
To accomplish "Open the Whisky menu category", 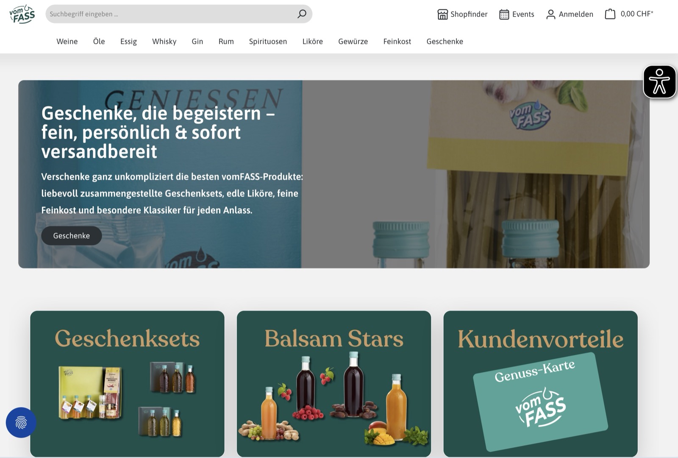I will [x=164, y=42].
